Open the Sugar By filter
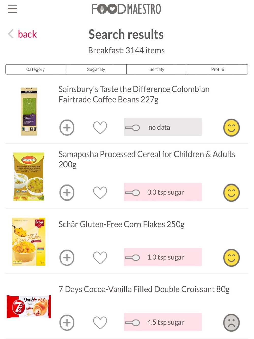Screen dimensions: 254x339 (96, 69)
